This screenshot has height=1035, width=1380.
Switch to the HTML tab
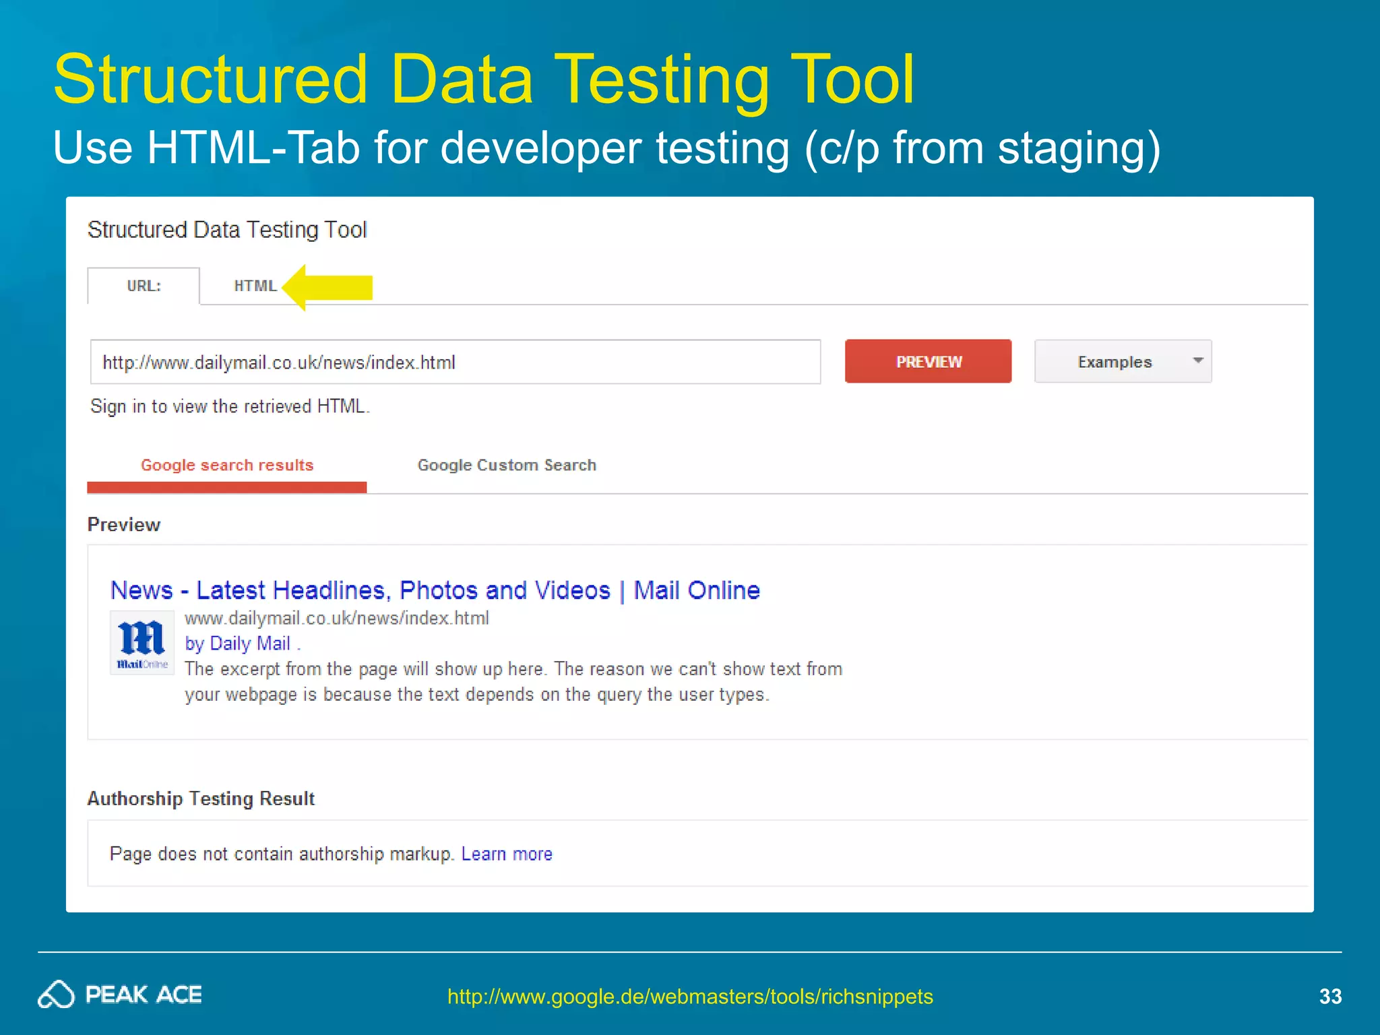pos(255,286)
